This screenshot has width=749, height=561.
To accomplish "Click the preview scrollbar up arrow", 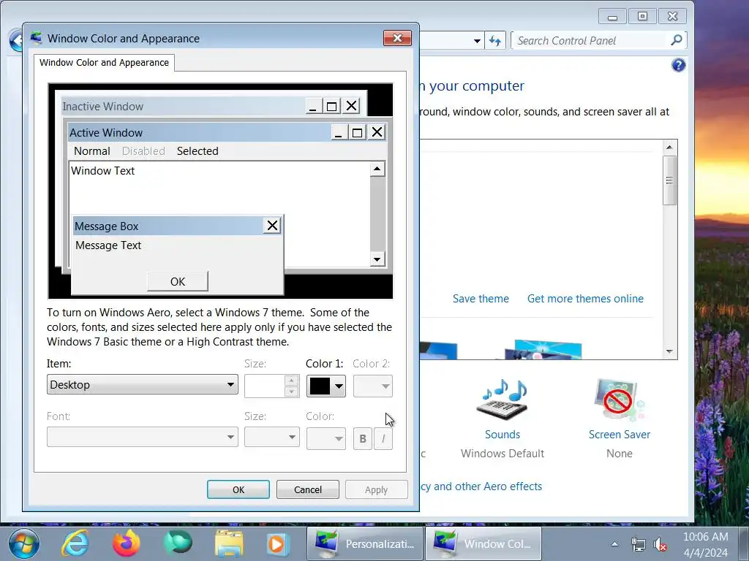I will click(x=377, y=169).
